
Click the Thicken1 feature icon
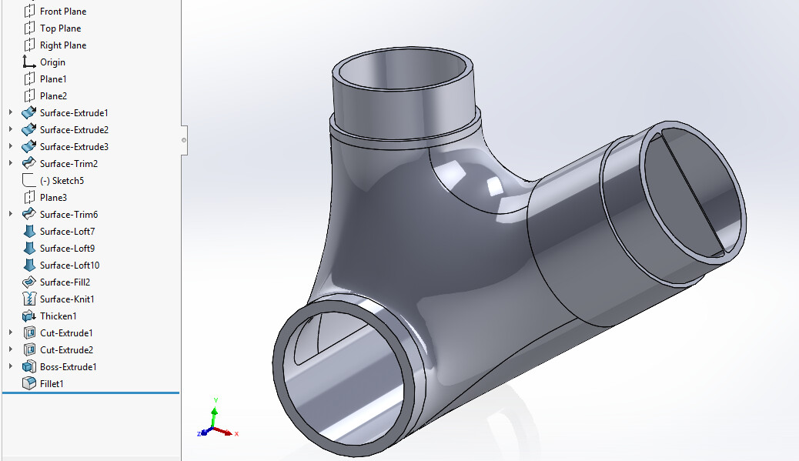point(29,316)
